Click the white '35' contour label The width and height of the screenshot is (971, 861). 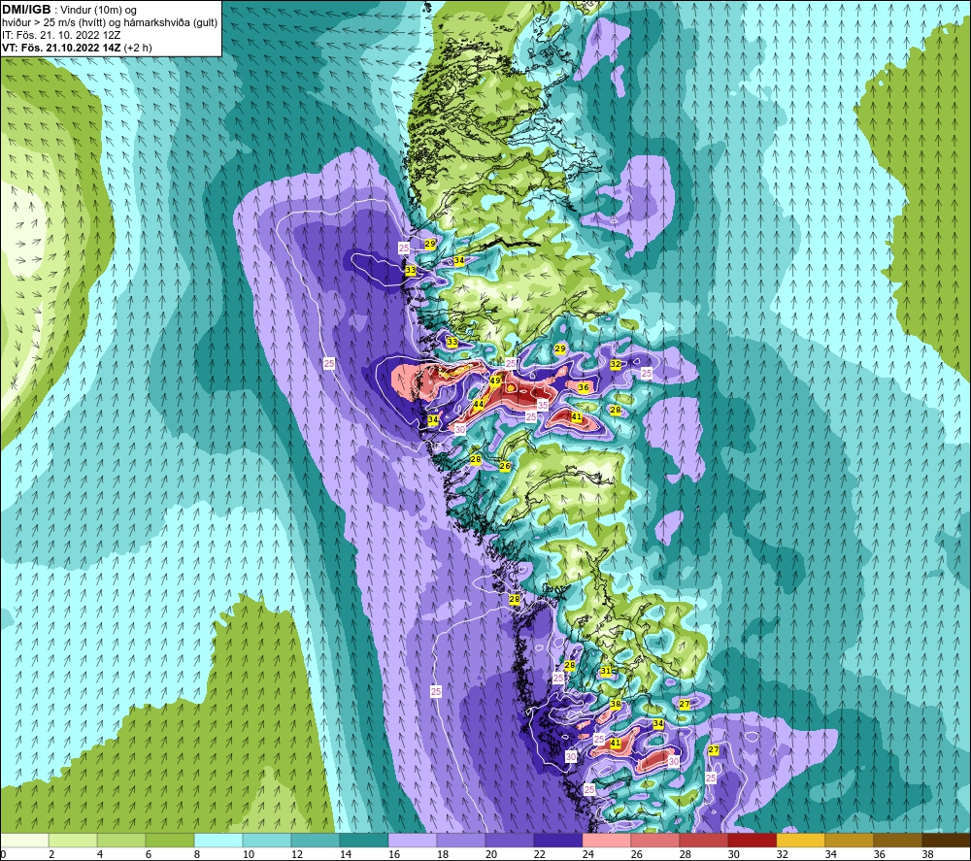pyautogui.click(x=543, y=406)
